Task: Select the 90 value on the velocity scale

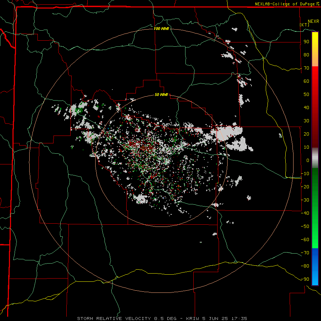Action: point(306,42)
